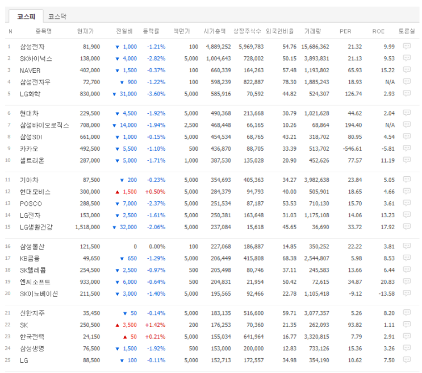
Task: Open the 현대차 stock link
Action: pos(29,113)
